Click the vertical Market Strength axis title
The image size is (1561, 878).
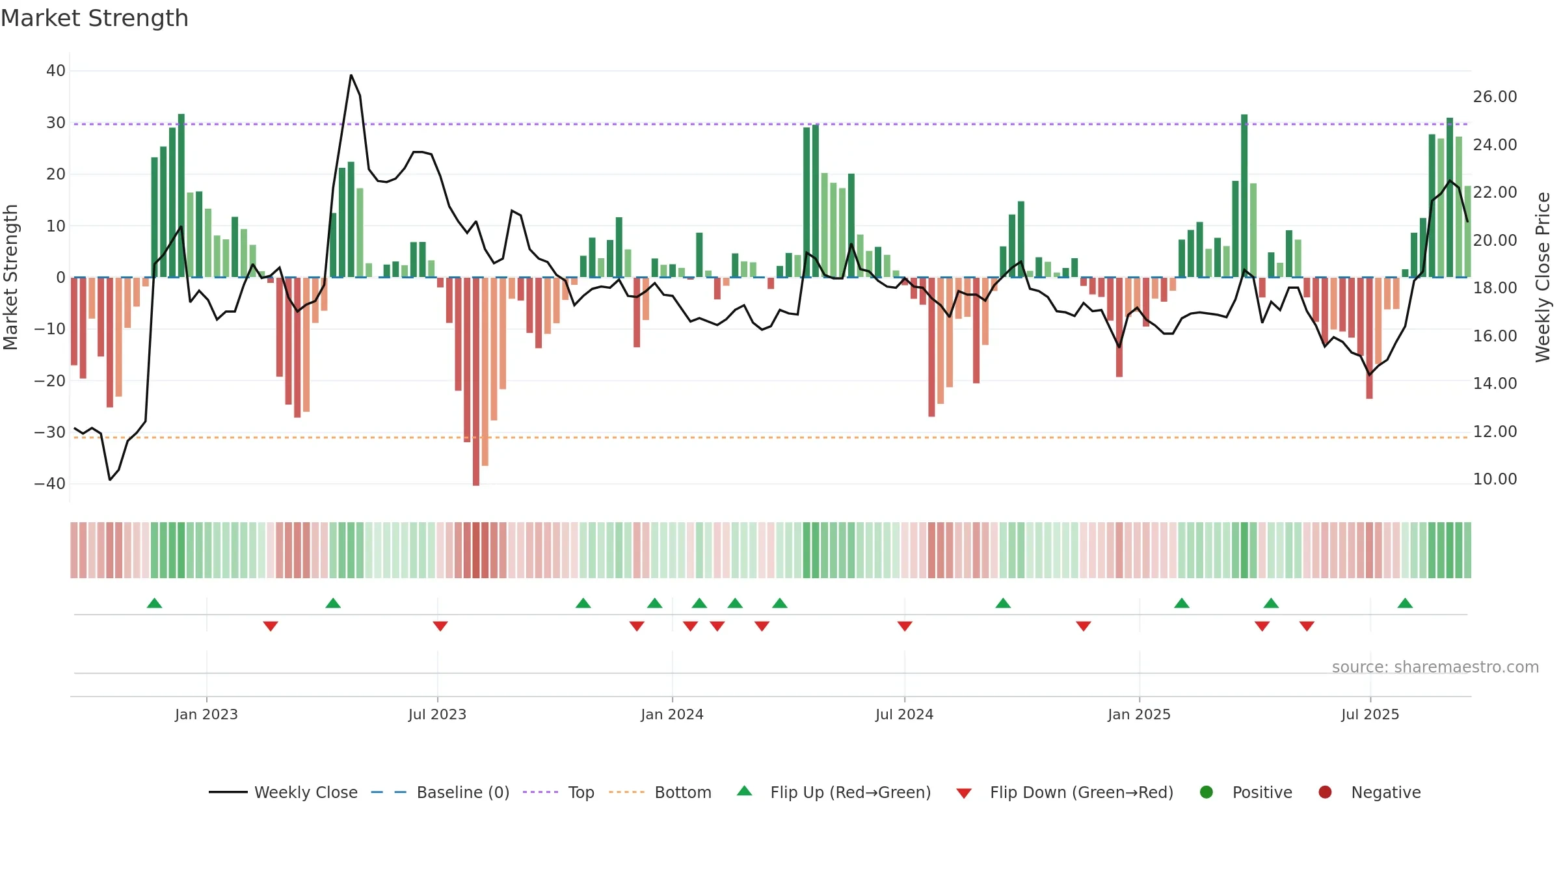pyautogui.click(x=10, y=277)
